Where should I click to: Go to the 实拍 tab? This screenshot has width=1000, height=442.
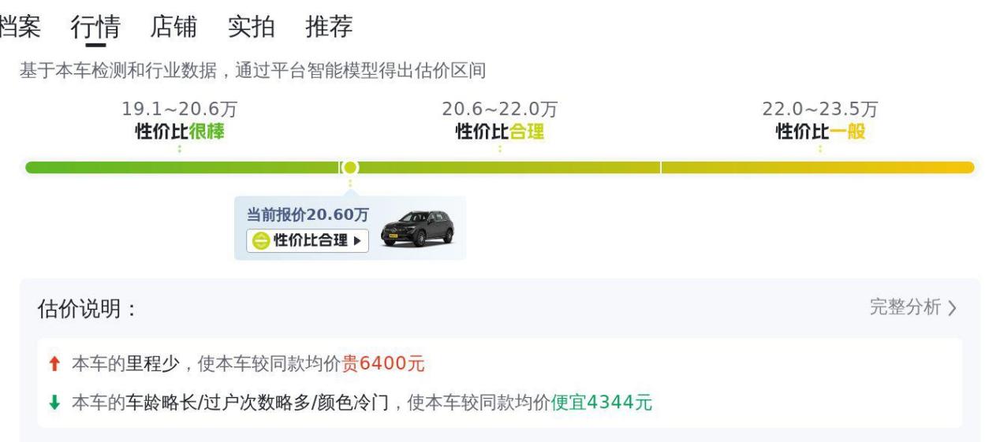(x=251, y=28)
